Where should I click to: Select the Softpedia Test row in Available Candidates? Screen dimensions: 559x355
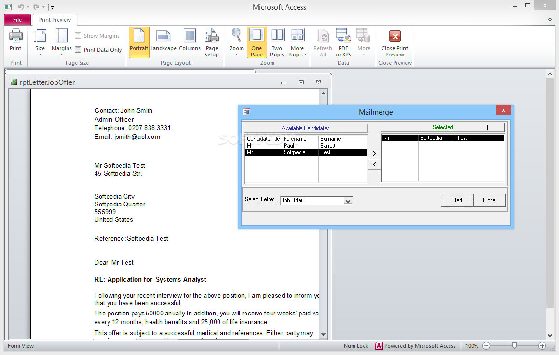click(306, 152)
